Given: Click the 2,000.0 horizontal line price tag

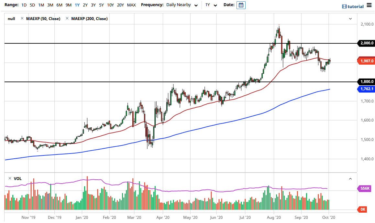Looking at the screenshot, I should [x=366, y=43].
